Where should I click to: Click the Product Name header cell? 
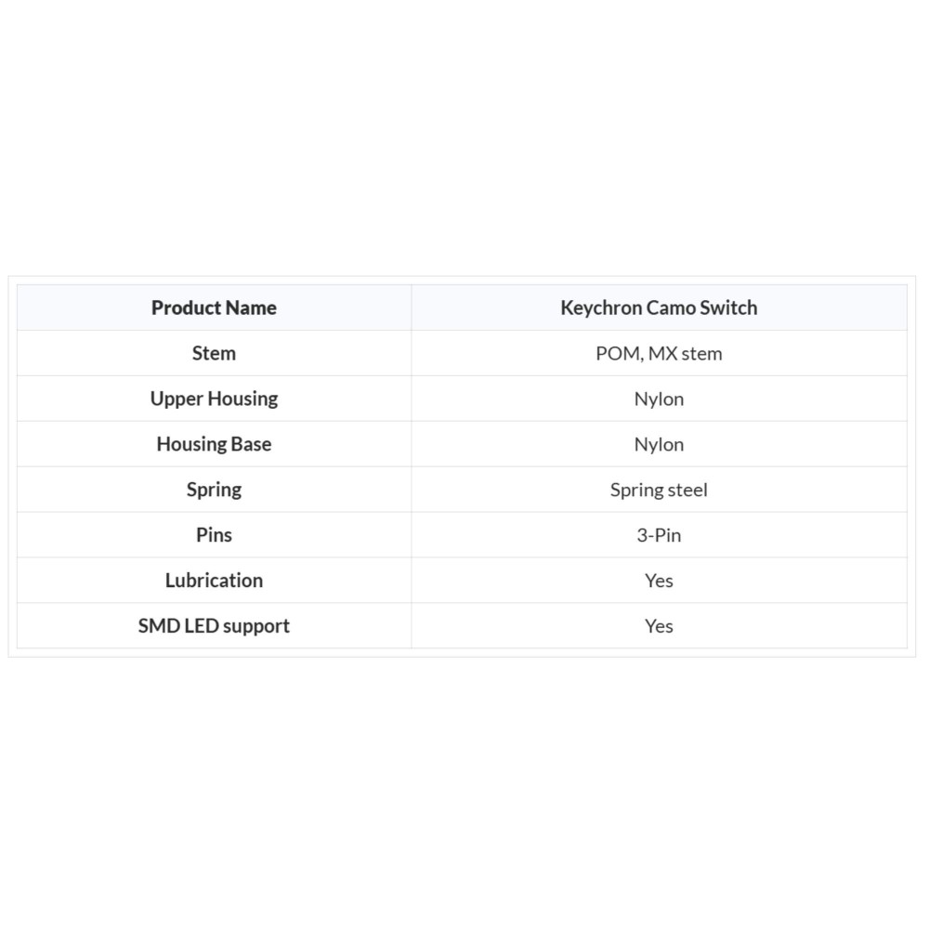[214, 307]
